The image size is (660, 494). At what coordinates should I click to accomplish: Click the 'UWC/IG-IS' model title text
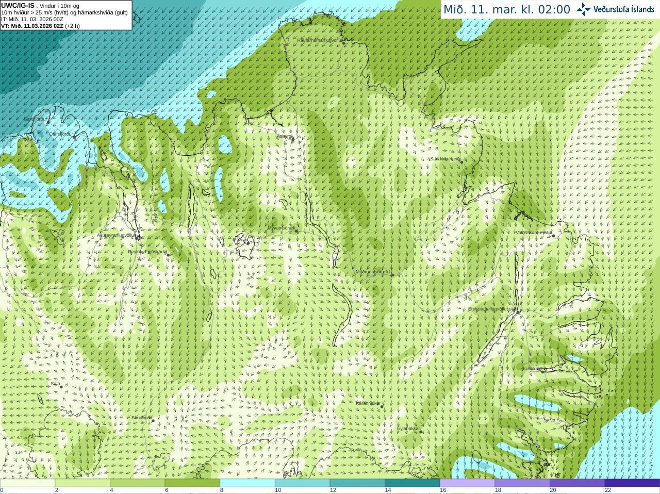coord(18,6)
